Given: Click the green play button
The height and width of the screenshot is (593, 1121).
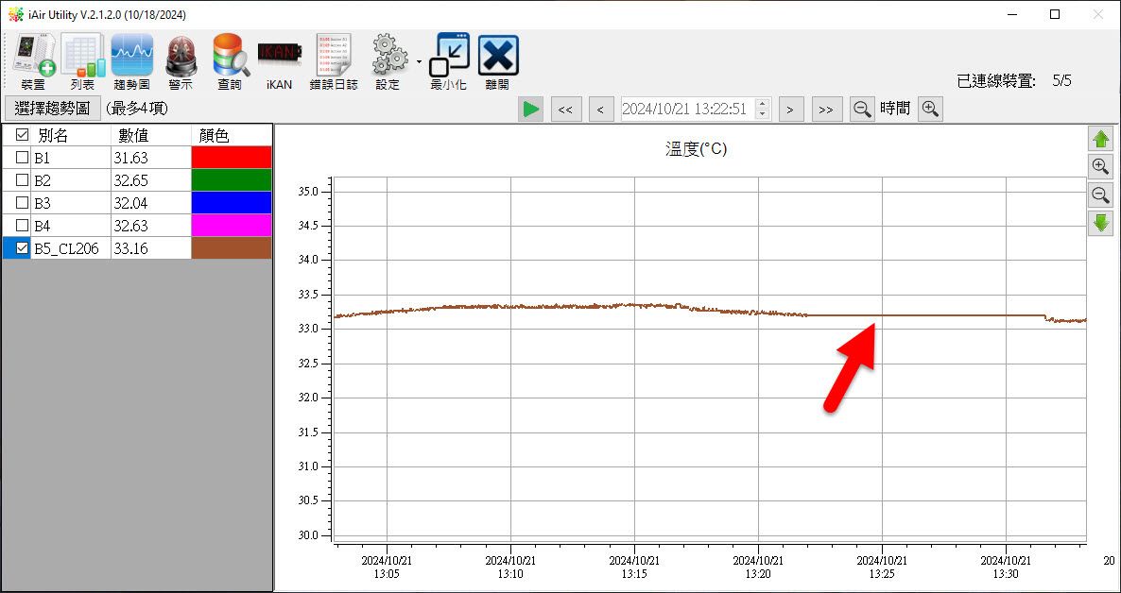Looking at the screenshot, I should pyautogui.click(x=531, y=110).
